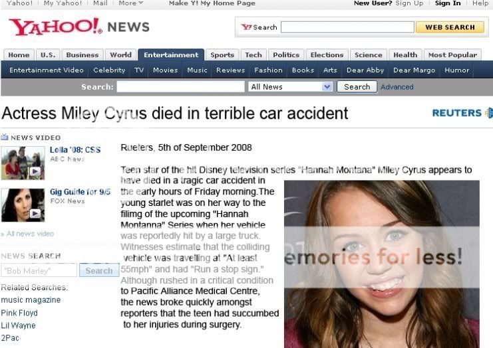The height and width of the screenshot is (348, 493).
Task: Click the Search button next to All News
Action: pos(357,87)
